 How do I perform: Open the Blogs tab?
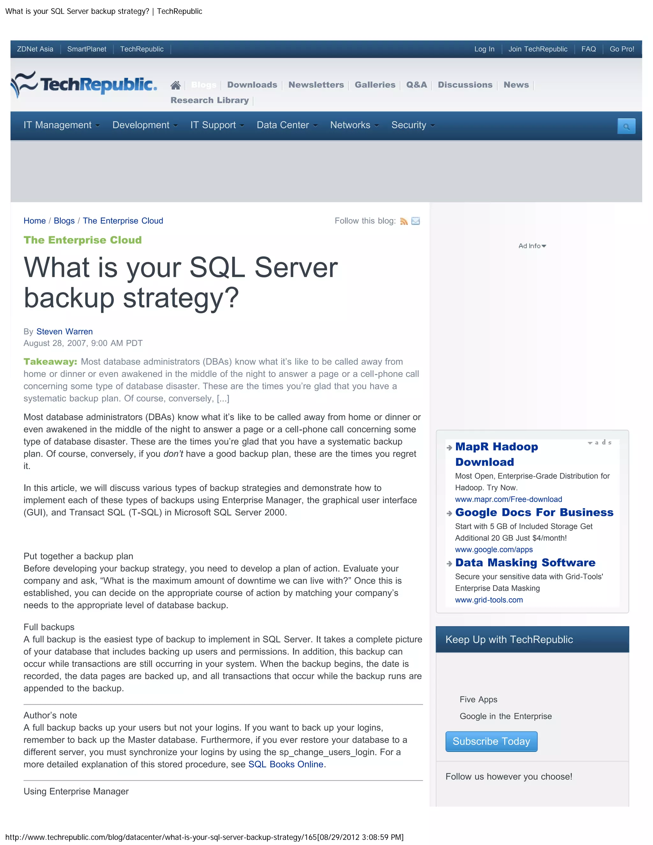tap(203, 85)
